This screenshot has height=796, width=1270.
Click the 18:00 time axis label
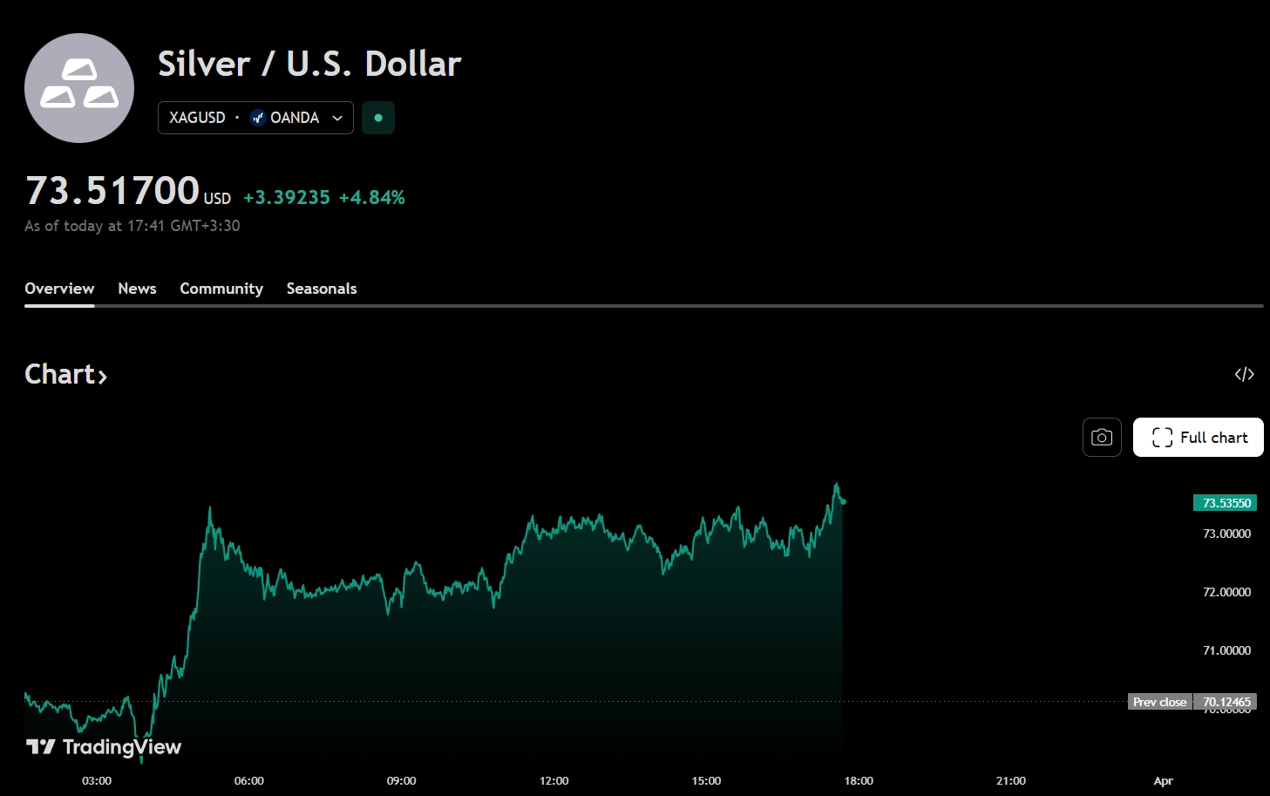click(859, 780)
